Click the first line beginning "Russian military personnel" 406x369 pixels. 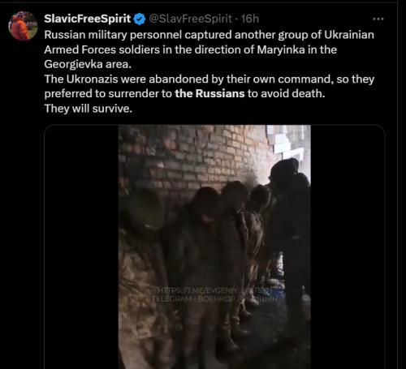209,35
